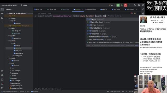Image resolution: width=167 pixels, height=93 pixels.
Task: Switch to the ranks.vue tab
Action: 65,10
